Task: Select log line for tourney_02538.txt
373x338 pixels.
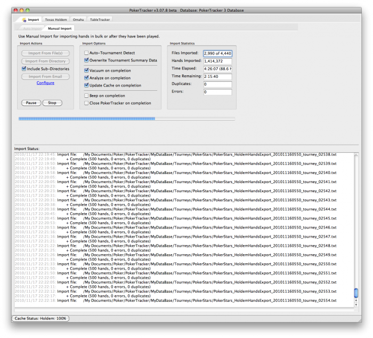Action: click(175, 154)
